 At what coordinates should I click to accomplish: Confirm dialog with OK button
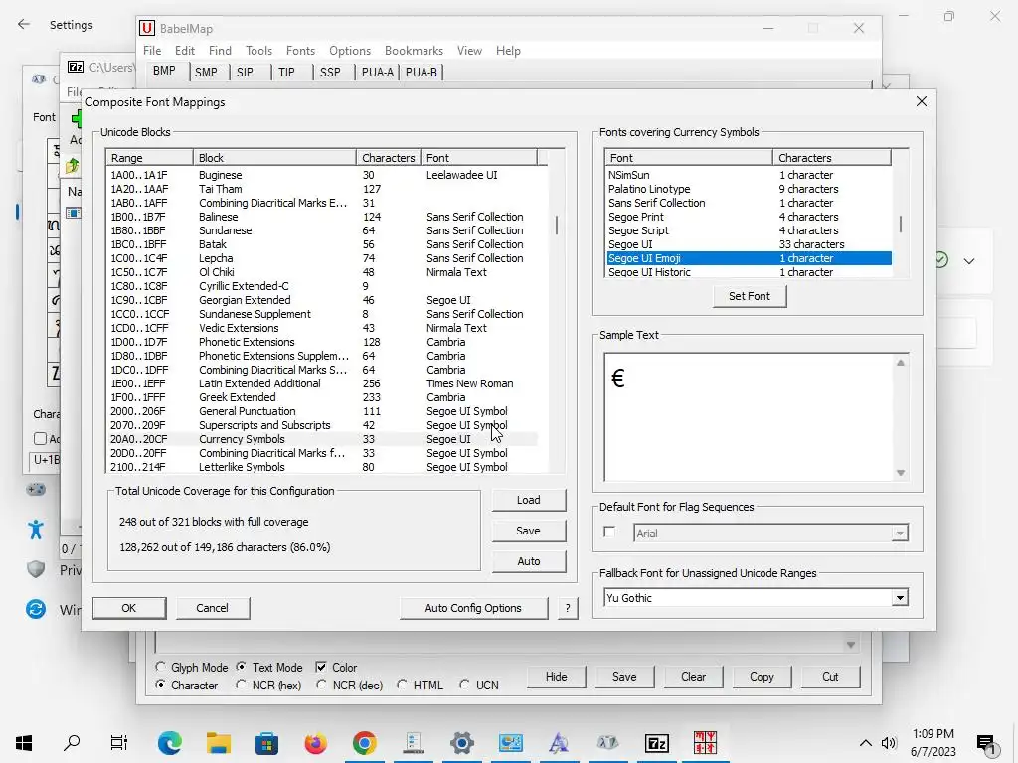[x=128, y=608]
